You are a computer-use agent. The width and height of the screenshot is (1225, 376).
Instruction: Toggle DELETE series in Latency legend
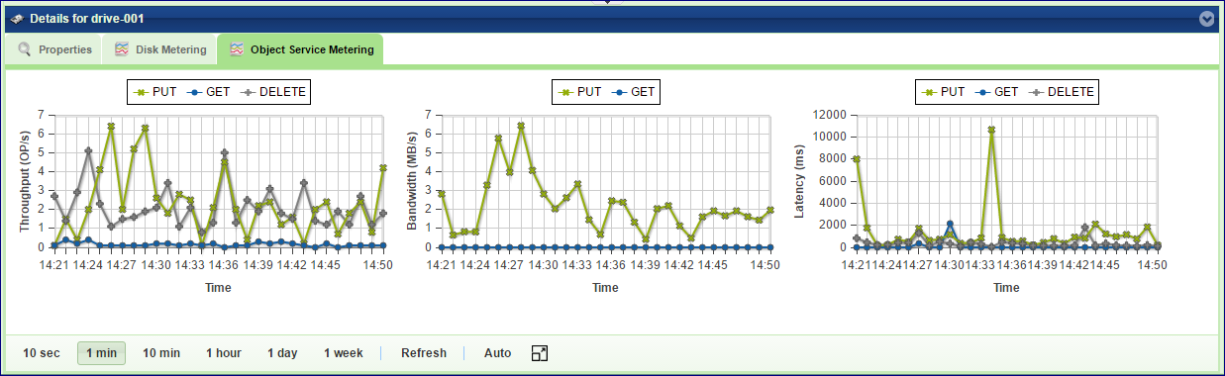click(1063, 92)
